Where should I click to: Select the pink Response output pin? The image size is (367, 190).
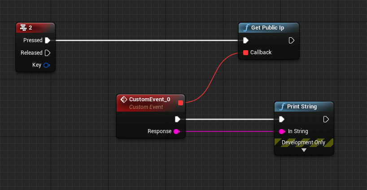pos(177,131)
